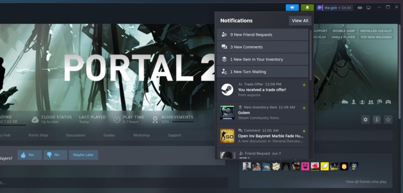Viewport: 403px width, 193px height.
Task: Open the display screenshot viewer icon
Action: [x=368, y=8]
